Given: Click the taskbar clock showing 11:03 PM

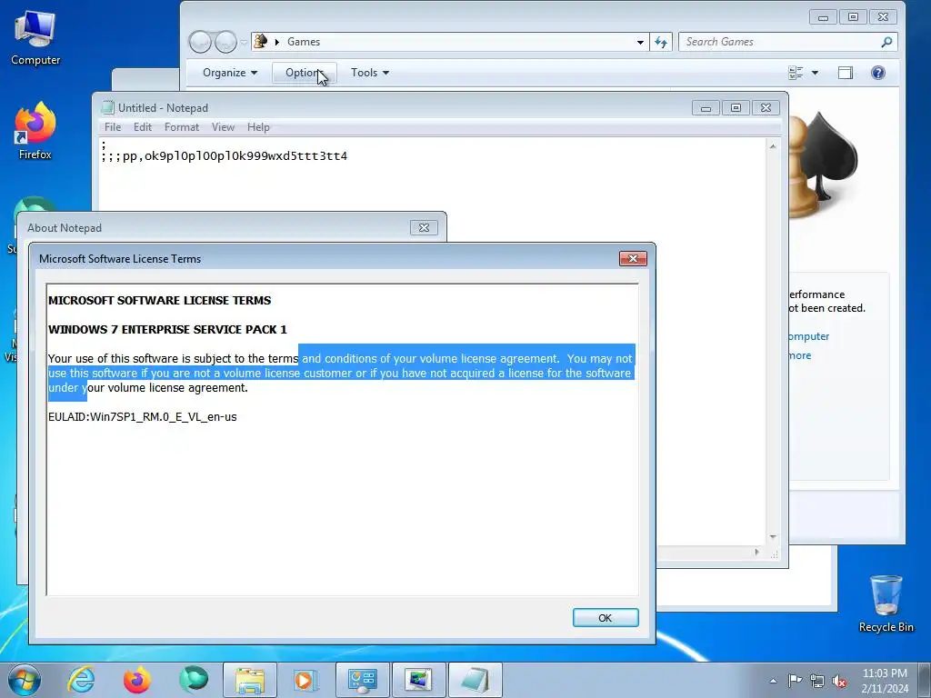Looking at the screenshot, I should click(884, 680).
